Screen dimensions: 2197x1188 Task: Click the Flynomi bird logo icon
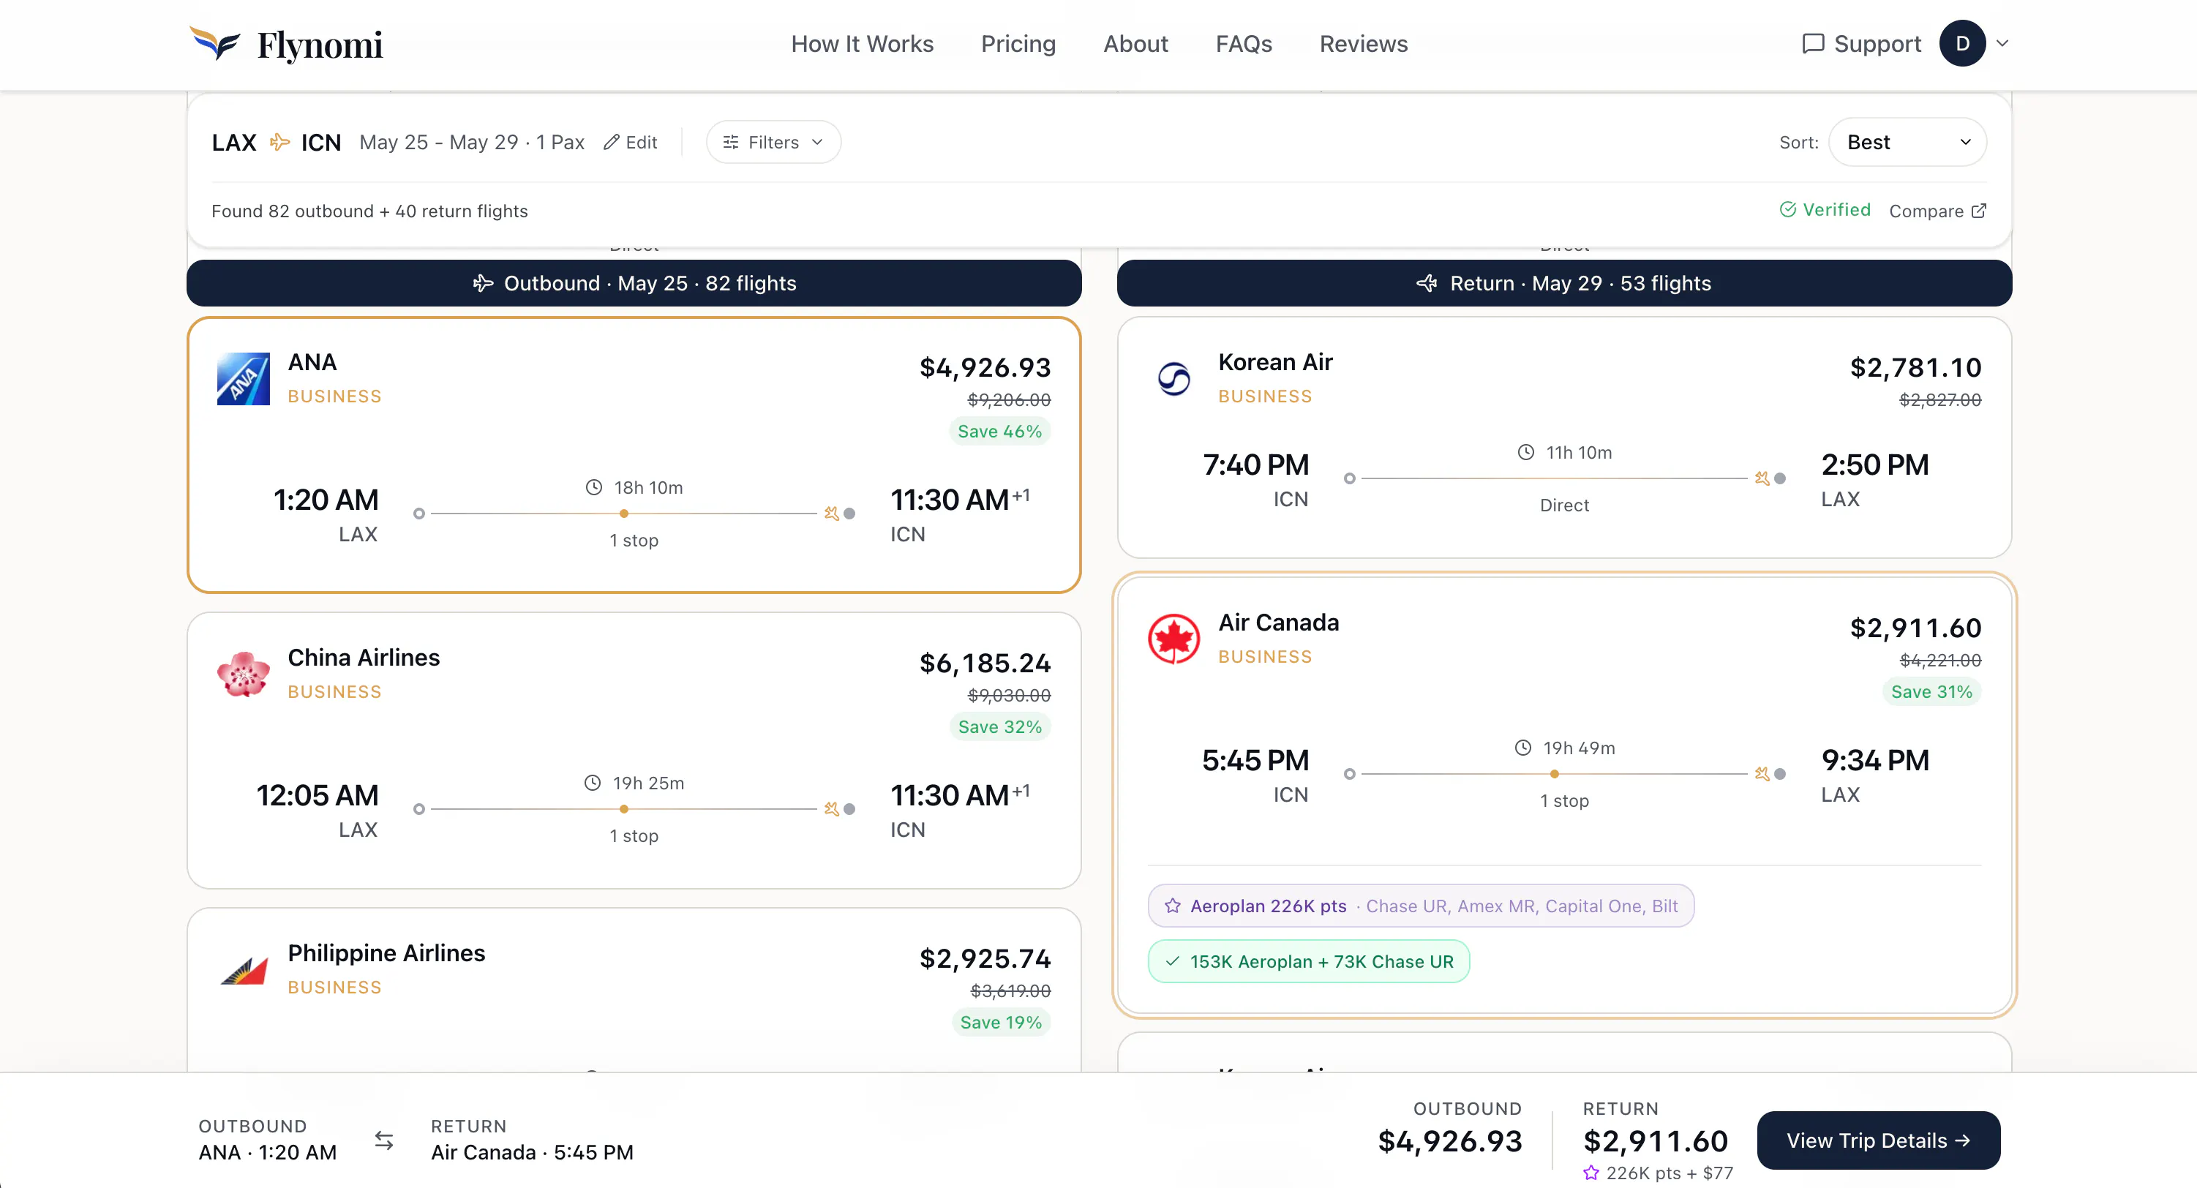(x=215, y=42)
